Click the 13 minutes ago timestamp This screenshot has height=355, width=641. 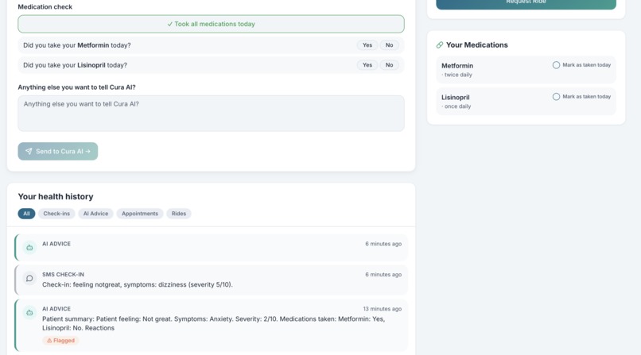383,309
